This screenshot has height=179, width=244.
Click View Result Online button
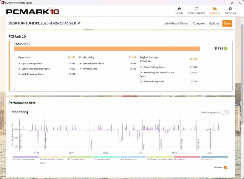pyautogui.click(x=177, y=23)
